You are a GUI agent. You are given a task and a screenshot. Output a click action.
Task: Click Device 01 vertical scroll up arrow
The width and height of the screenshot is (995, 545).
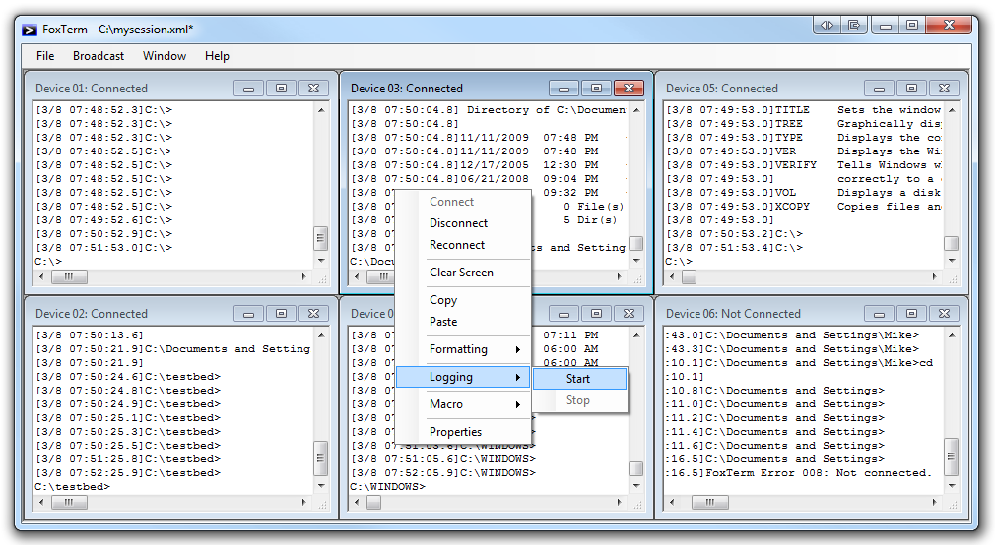(321, 109)
